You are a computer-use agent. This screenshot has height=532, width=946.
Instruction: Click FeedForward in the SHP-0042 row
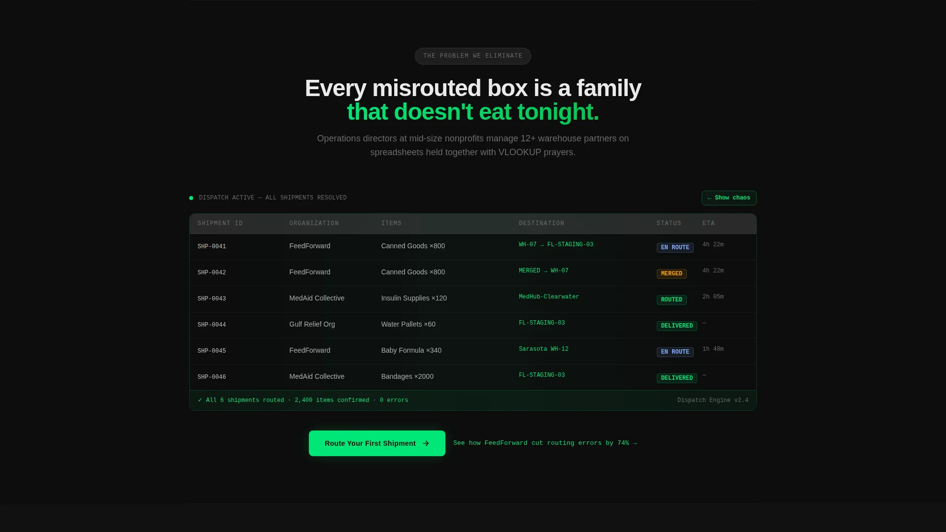(310, 272)
